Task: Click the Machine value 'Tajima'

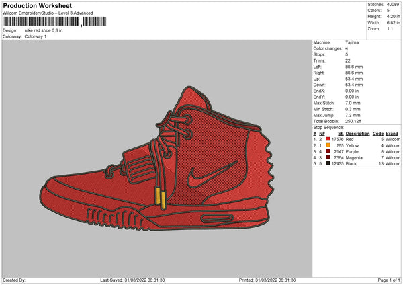Action: pyautogui.click(x=352, y=42)
